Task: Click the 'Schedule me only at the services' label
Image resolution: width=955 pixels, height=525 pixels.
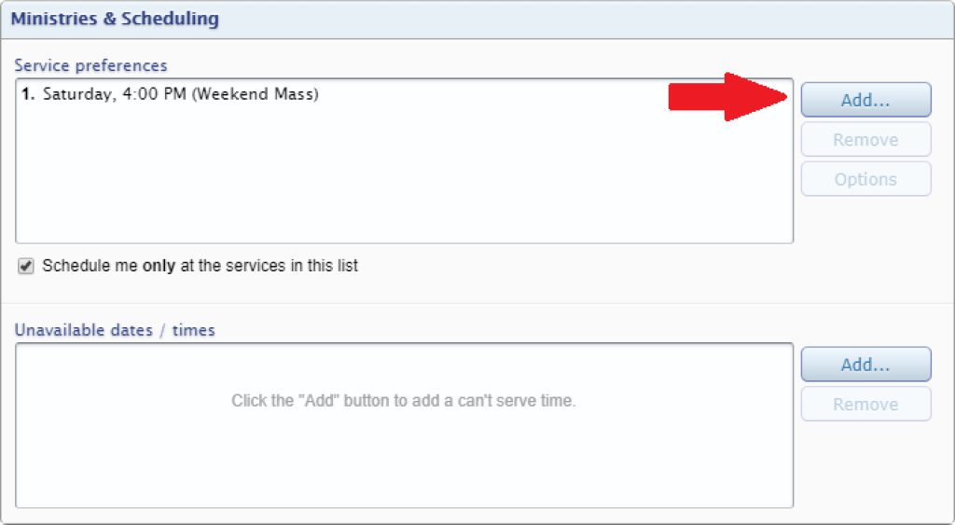Action: click(200, 266)
